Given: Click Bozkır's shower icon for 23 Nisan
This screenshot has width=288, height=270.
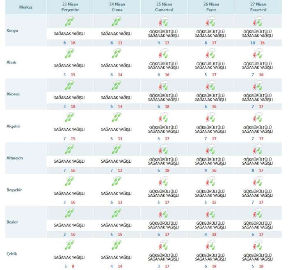Looking at the screenshot, I should [x=69, y=214].
